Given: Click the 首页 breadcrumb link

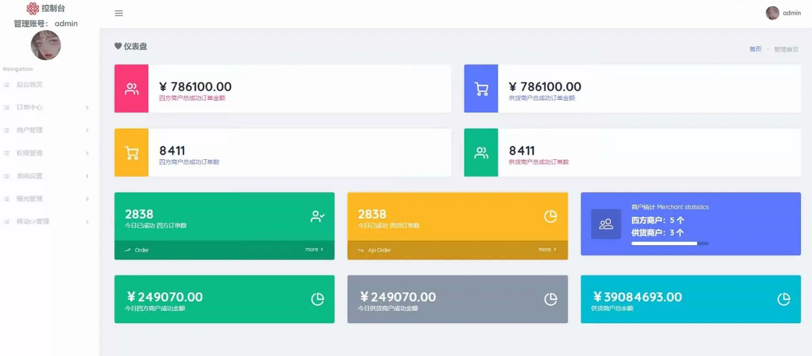Looking at the screenshot, I should pos(755,49).
